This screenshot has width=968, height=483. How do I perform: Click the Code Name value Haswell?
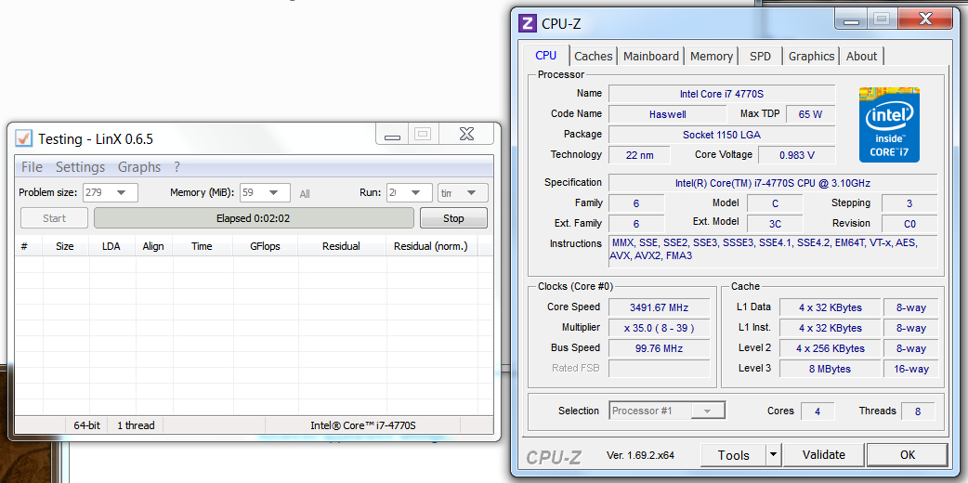(667, 114)
